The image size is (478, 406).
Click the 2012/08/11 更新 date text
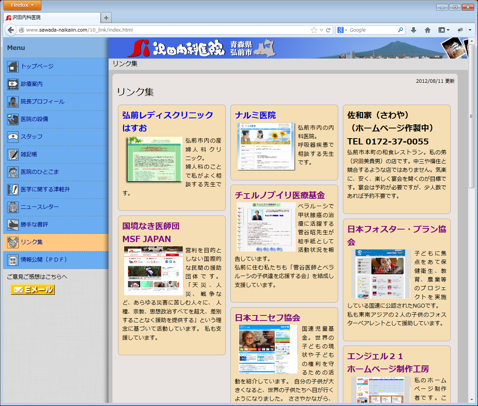[x=435, y=81]
